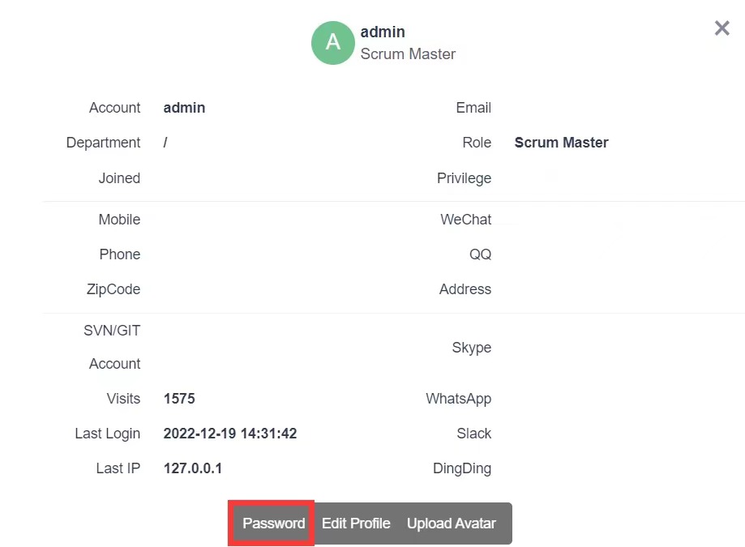Click the DingDing field label

[461, 468]
